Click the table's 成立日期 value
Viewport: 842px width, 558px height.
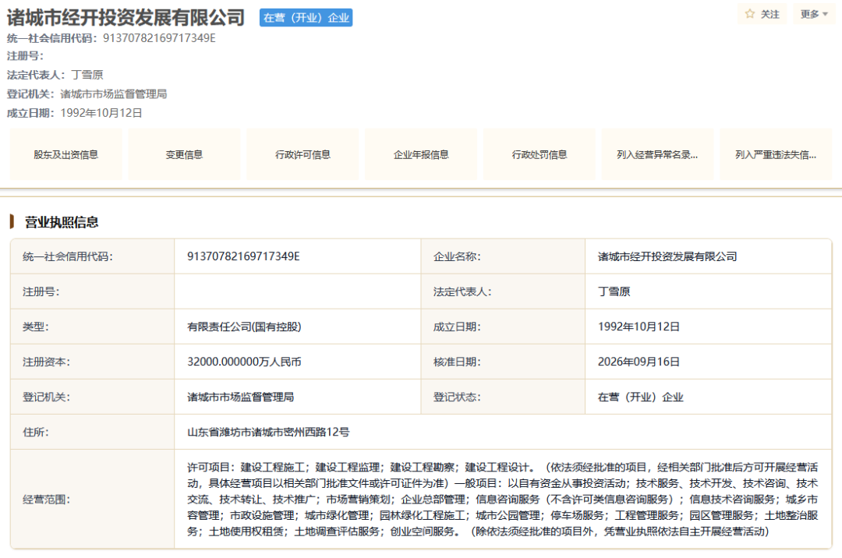point(639,327)
